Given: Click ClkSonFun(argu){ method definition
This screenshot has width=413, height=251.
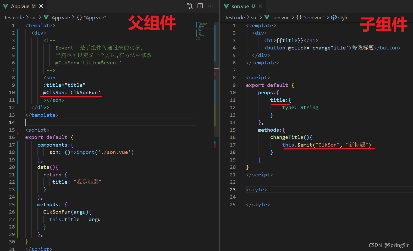Looking at the screenshot, I should 67,212.
